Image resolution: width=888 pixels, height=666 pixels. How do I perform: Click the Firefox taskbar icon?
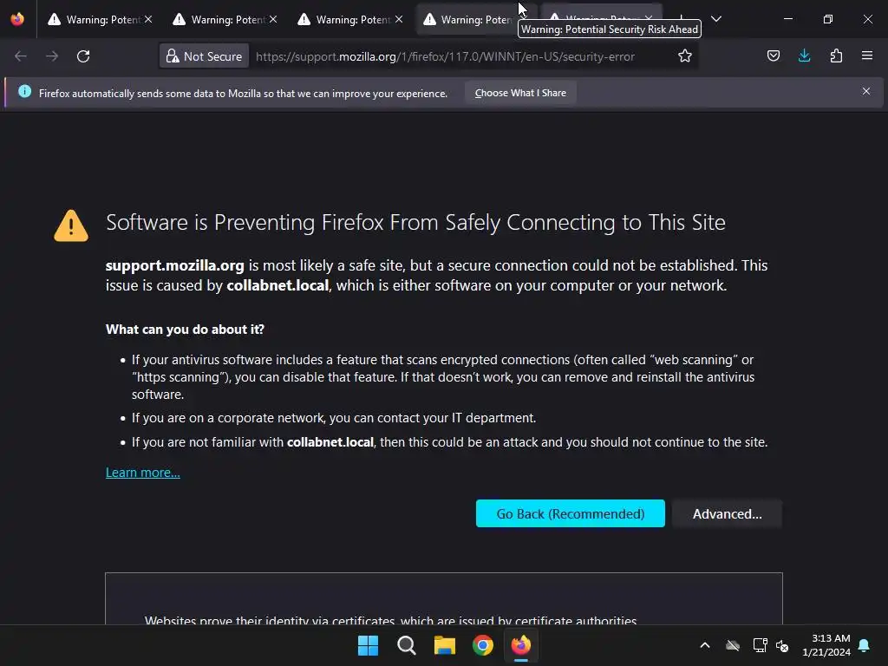[x=521, y=645]
